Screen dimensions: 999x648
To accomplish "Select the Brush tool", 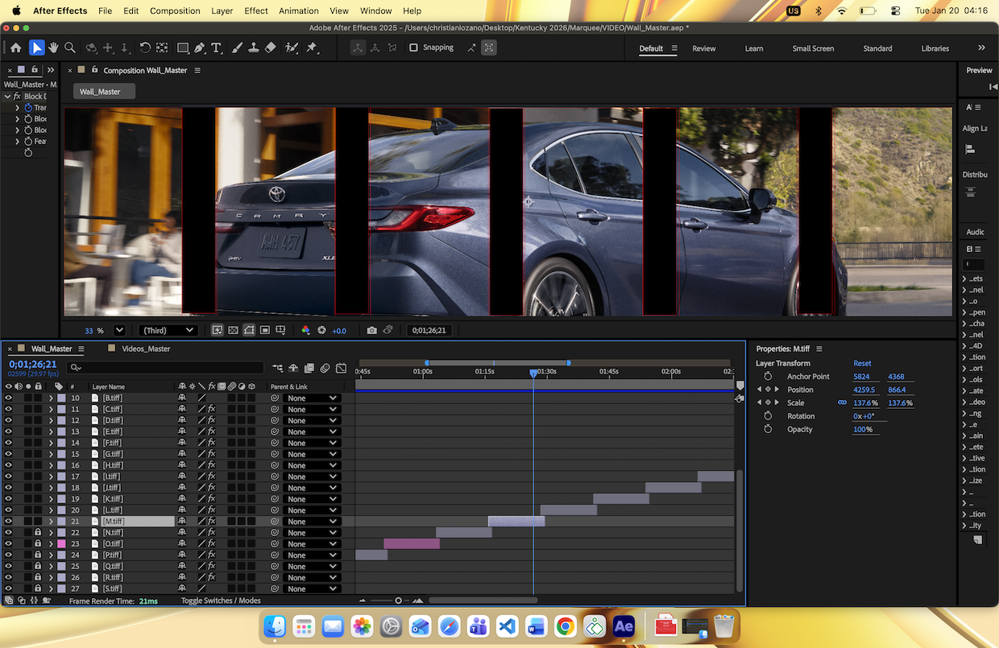I will click(237, 47).
